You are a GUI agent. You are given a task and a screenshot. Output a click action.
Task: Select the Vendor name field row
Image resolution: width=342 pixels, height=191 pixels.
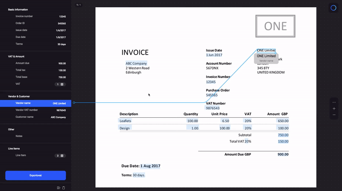point(35,103)
